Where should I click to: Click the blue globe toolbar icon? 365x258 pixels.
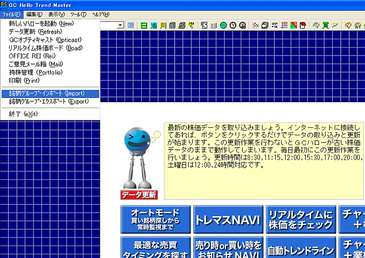223,25
